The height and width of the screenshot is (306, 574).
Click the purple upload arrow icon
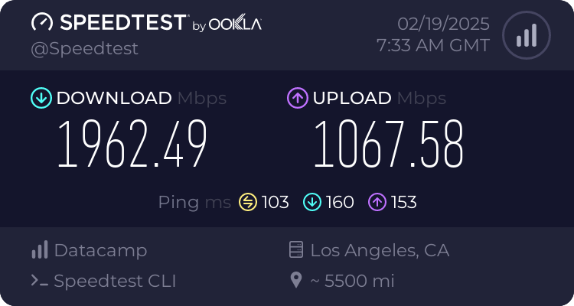pyautogui.click(x=297, y=98)
